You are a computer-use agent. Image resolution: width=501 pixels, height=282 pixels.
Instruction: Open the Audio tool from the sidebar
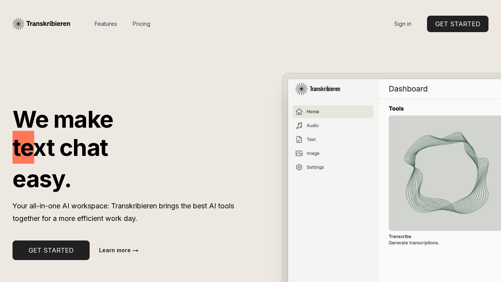click(299, 125)
